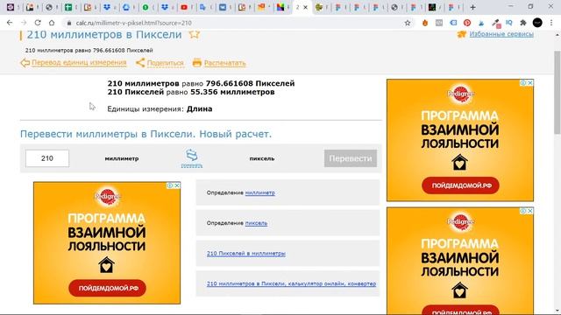Screen dimensions: 561x315
Task: Open the миллиметр definition link
Action: click(x=259, y=192)
